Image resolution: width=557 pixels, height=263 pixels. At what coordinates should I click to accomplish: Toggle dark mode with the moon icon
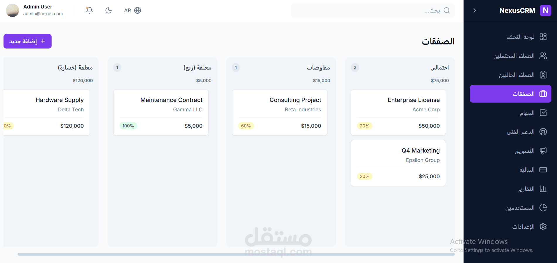pyautogui.click(x=108, y=11)
